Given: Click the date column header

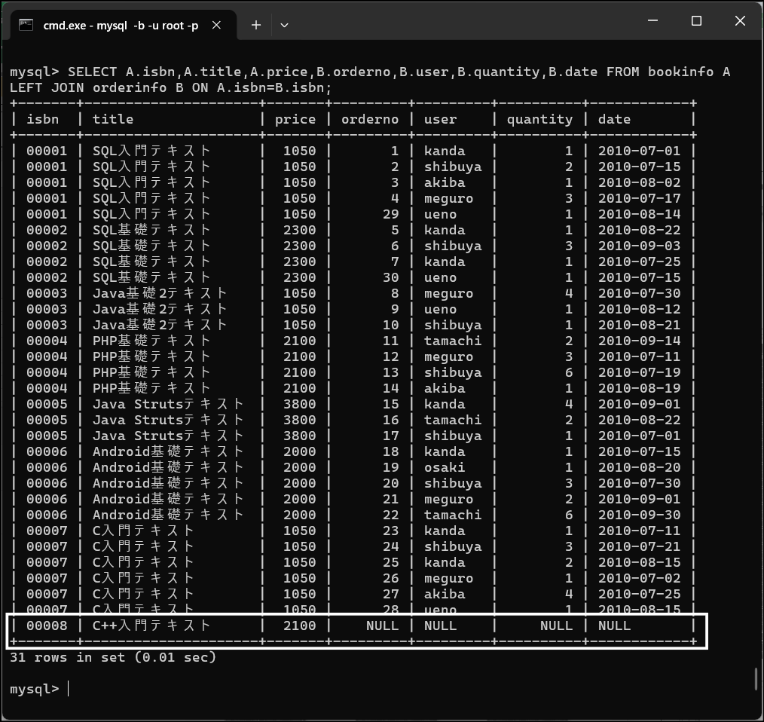Looking at the screenshot, I should (614, 119).
